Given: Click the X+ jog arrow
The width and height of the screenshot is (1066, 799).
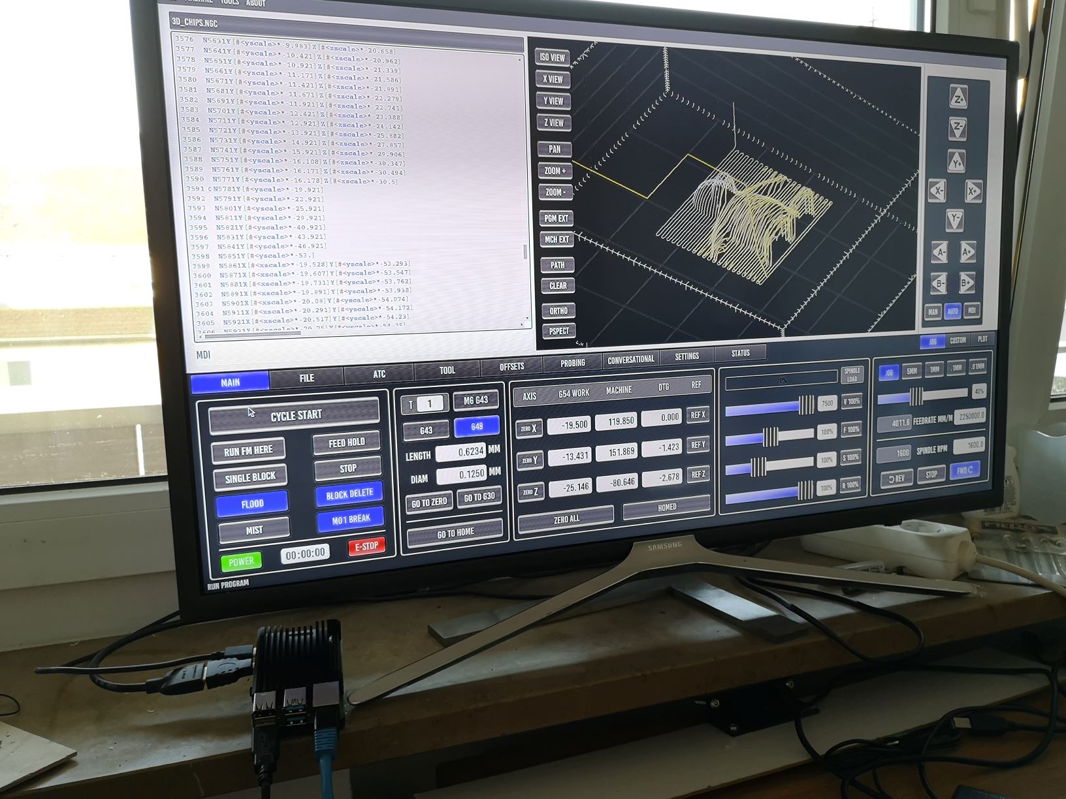Looking at the screenshot, I should [x=973, y=191].
